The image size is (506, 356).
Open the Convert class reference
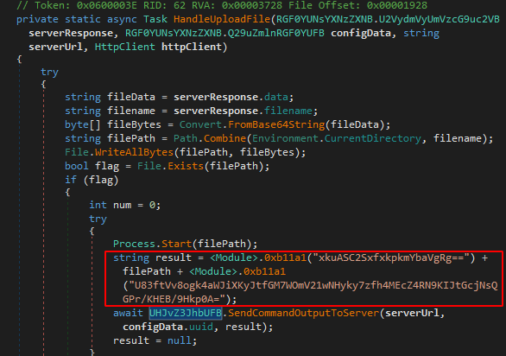[x=200, y=125]
